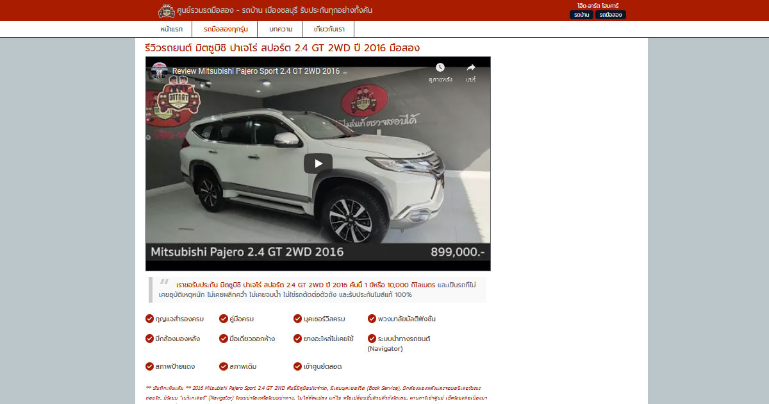Click the checkmark icon beside ยางอะไหล่ไม่เคยใช้
The height and width of the screenshot is (404, 769).
(298, 339)
